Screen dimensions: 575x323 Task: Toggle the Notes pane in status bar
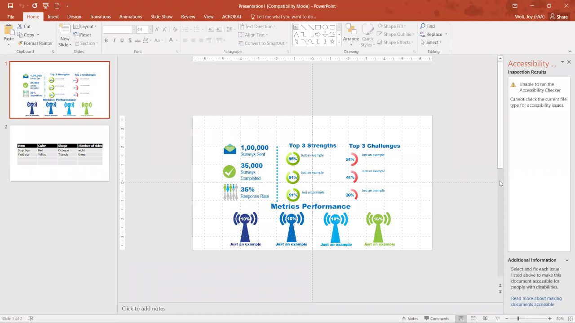pyautogui.click(x=410, y=319)
